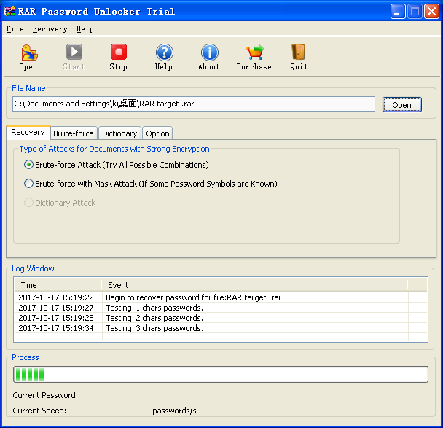This screenshot has width=443, height=428.
Task: Open the Help menu
Action: [x=85, y=29]
